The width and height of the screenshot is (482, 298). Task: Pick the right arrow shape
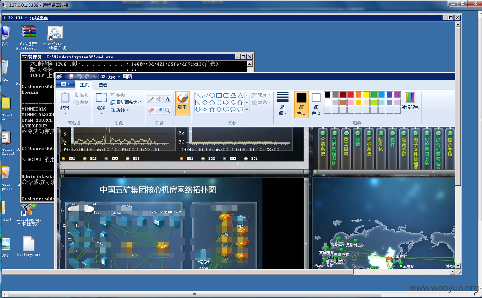point(226,102)
